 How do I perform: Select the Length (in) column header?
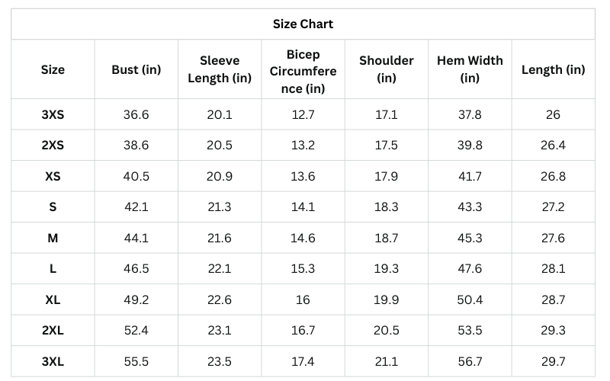554,69
